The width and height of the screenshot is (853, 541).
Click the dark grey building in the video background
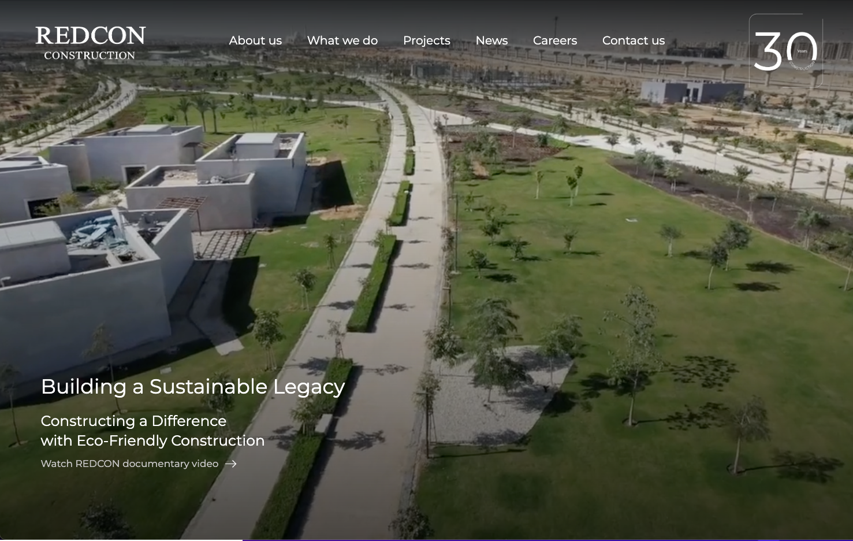[x=692, y=91]
